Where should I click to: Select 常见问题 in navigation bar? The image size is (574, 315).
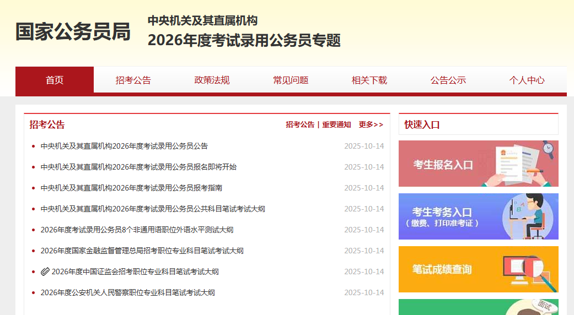click(291, 80)
